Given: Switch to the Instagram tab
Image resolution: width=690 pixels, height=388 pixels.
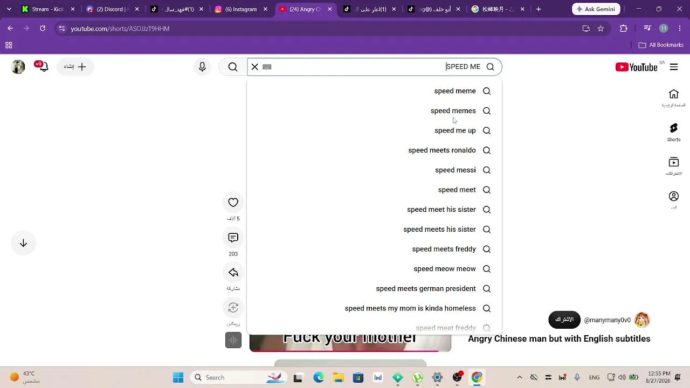Looking at the screenshot, I should 241,9.
